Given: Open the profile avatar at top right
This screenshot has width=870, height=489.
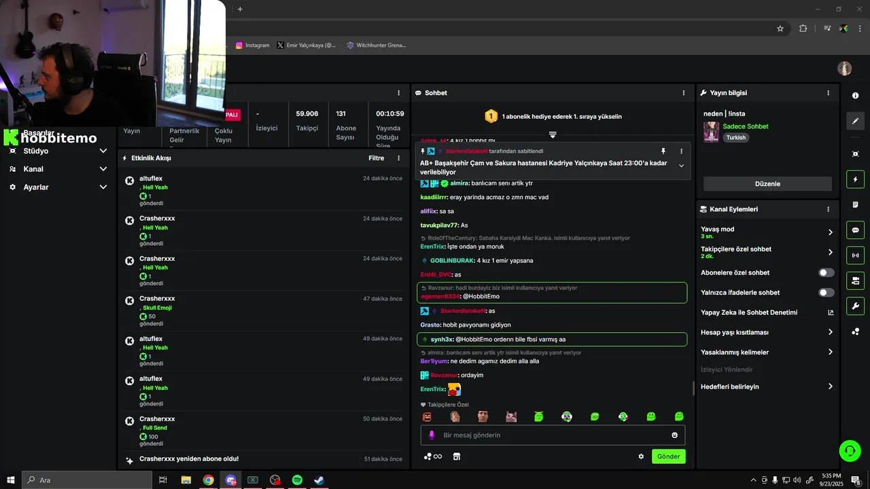Looking at the screenshot, I should pos(844,69).
